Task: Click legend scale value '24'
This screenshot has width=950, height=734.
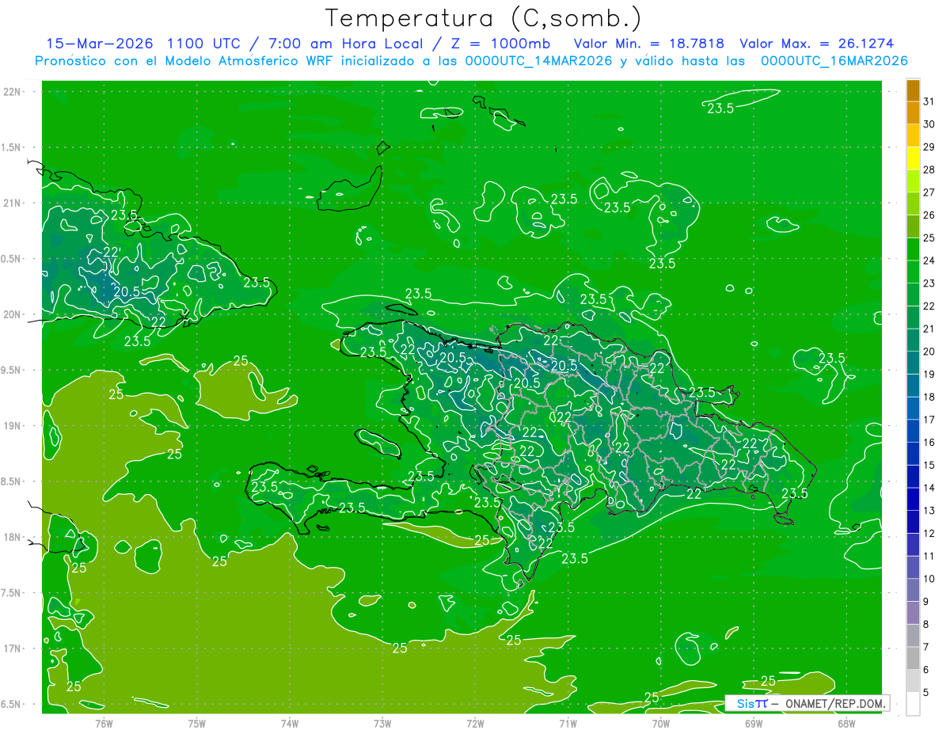Action: click(929, 261)
